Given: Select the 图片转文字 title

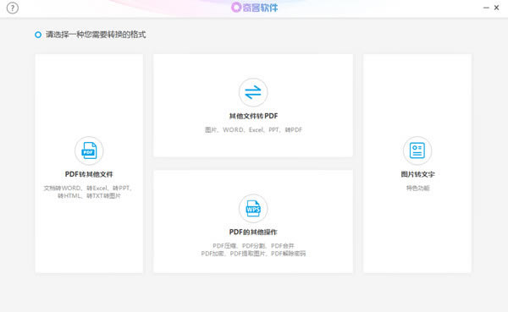Looking at the screenshot, I should 417,174.
